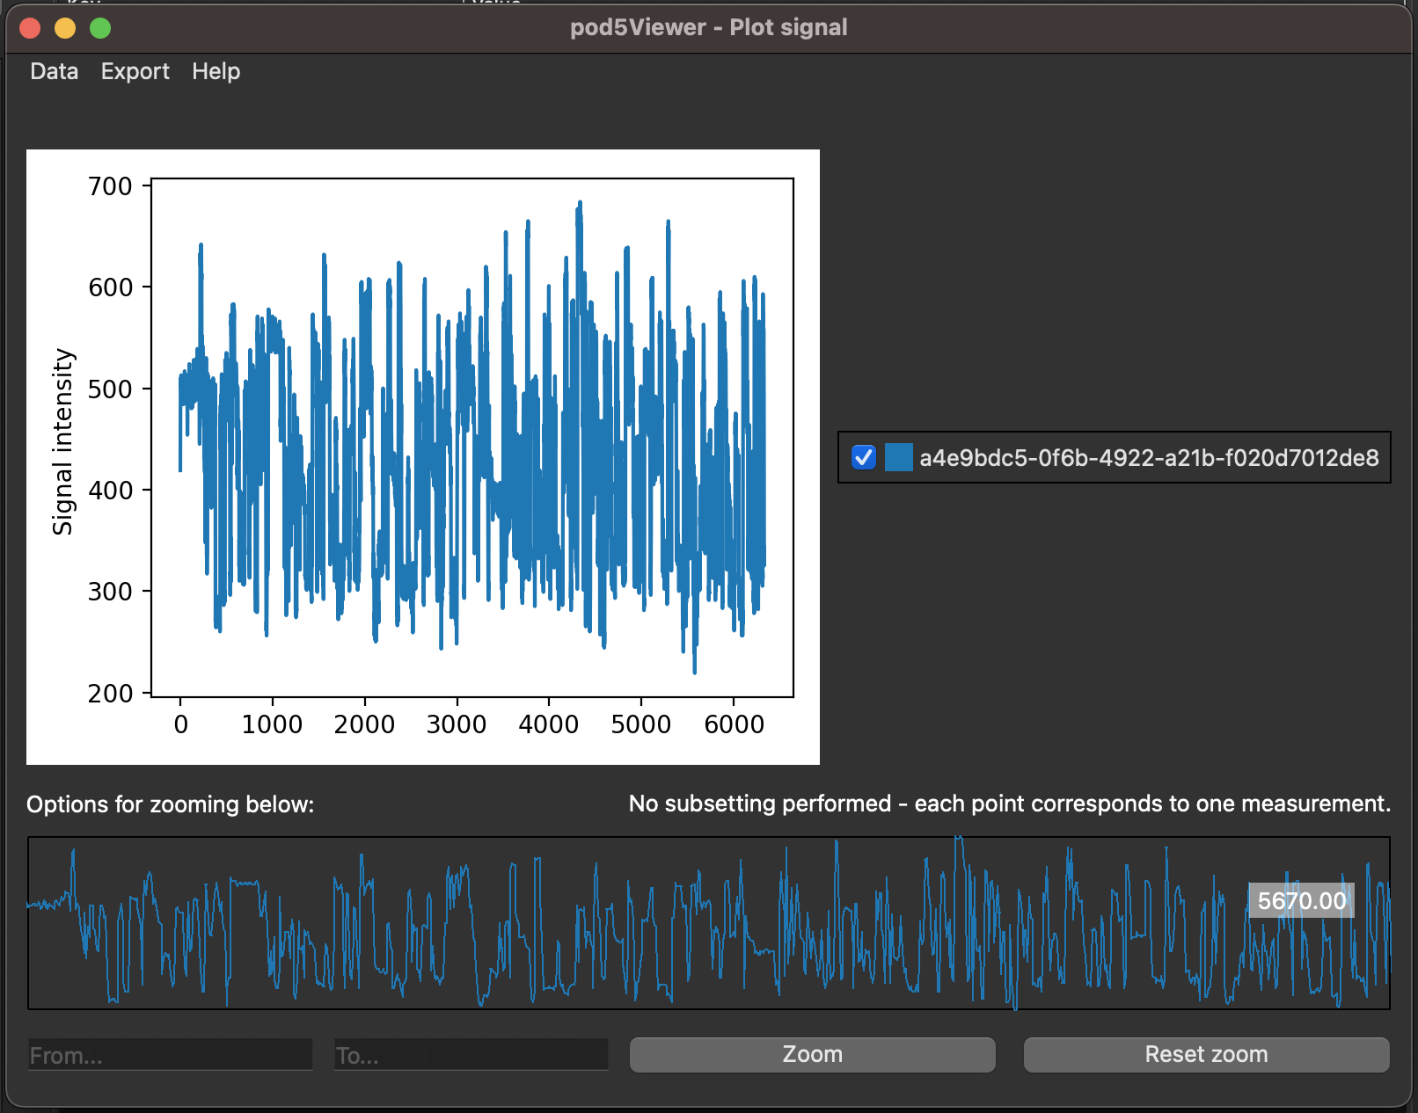Minimize the window with the yellow button
This screenshot has height=1113, width=1418.
coord(65,28)
